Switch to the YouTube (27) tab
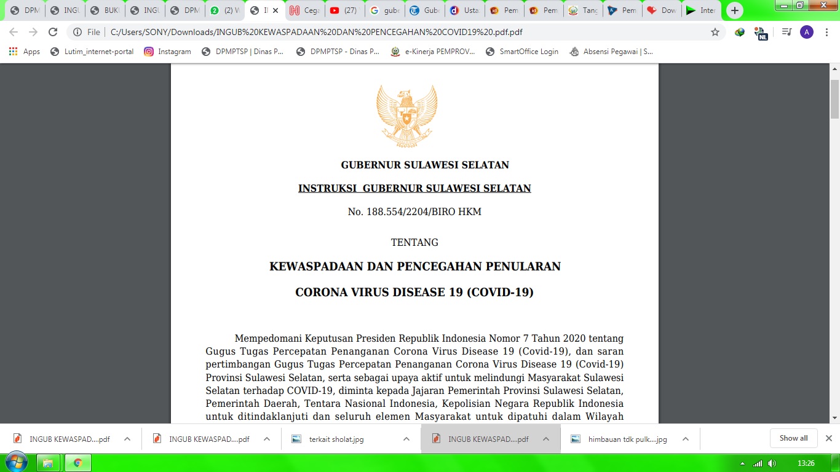The height and width of the screenshot is (472, 840). tap(343, 10)
